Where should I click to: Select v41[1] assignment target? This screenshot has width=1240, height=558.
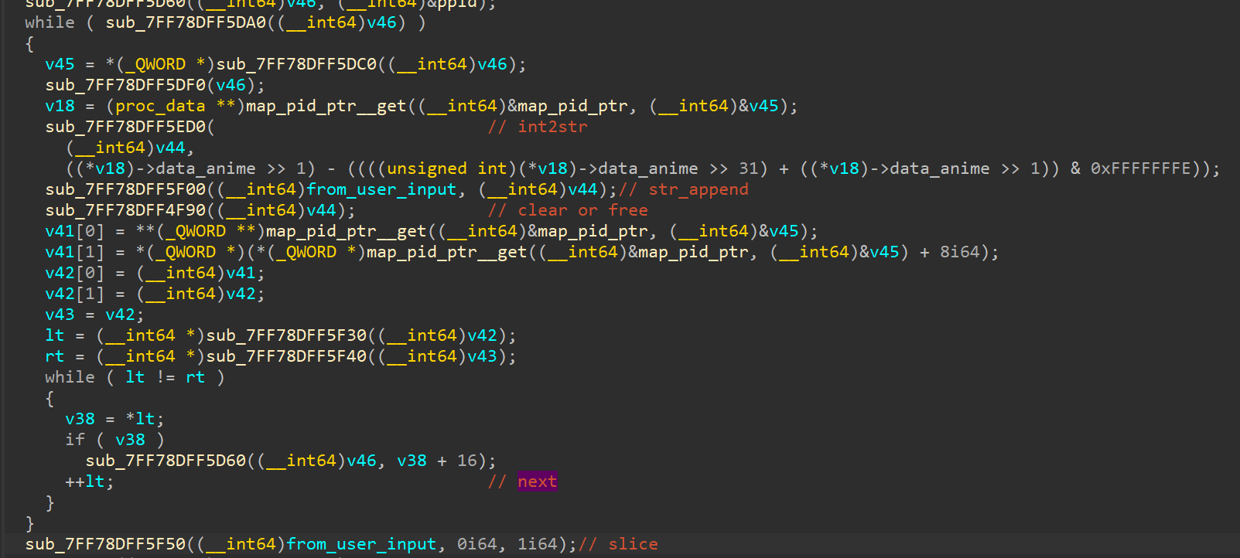click(74, 252)
